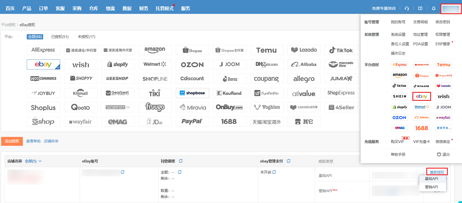Open the 查看帮助 link
Image resolution: width=462 pixels, height=203 pixels.
pyautogui.click(x=33, y=141)
